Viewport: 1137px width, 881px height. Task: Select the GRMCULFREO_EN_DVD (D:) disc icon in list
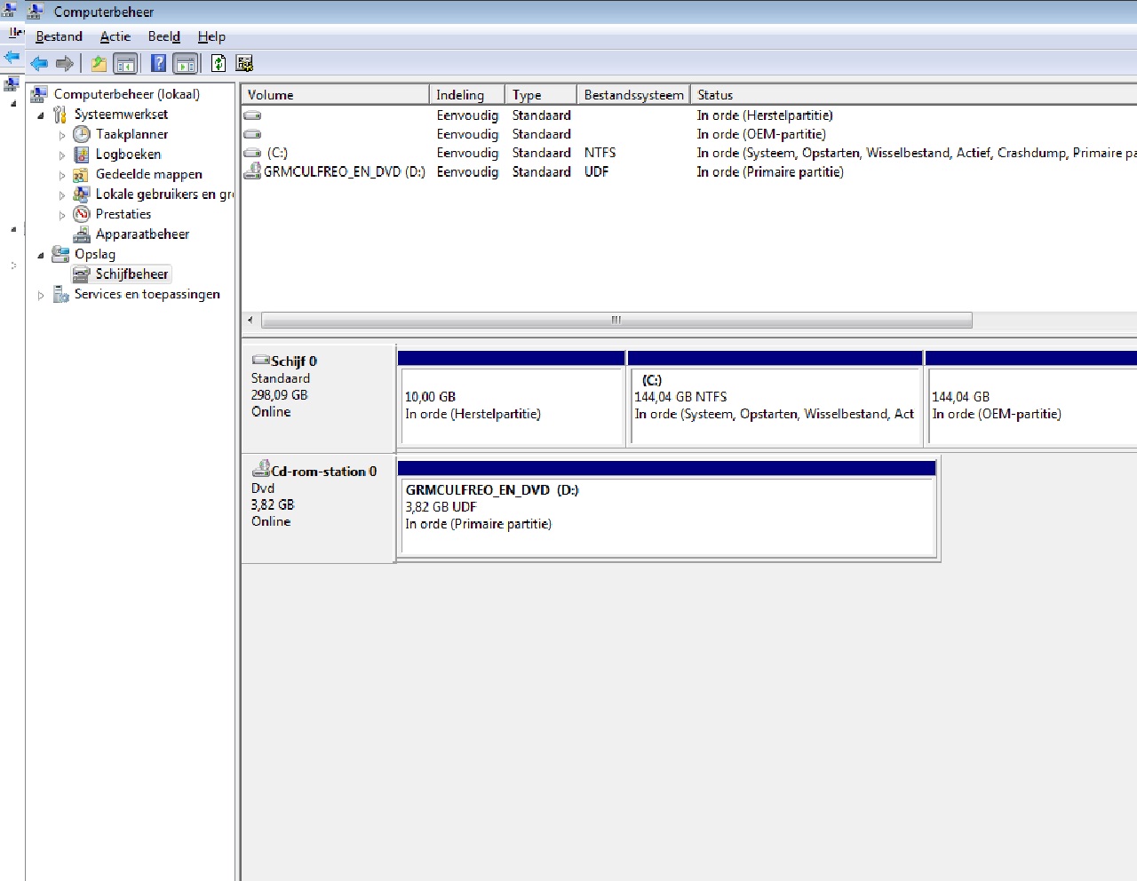pos(252,171)
